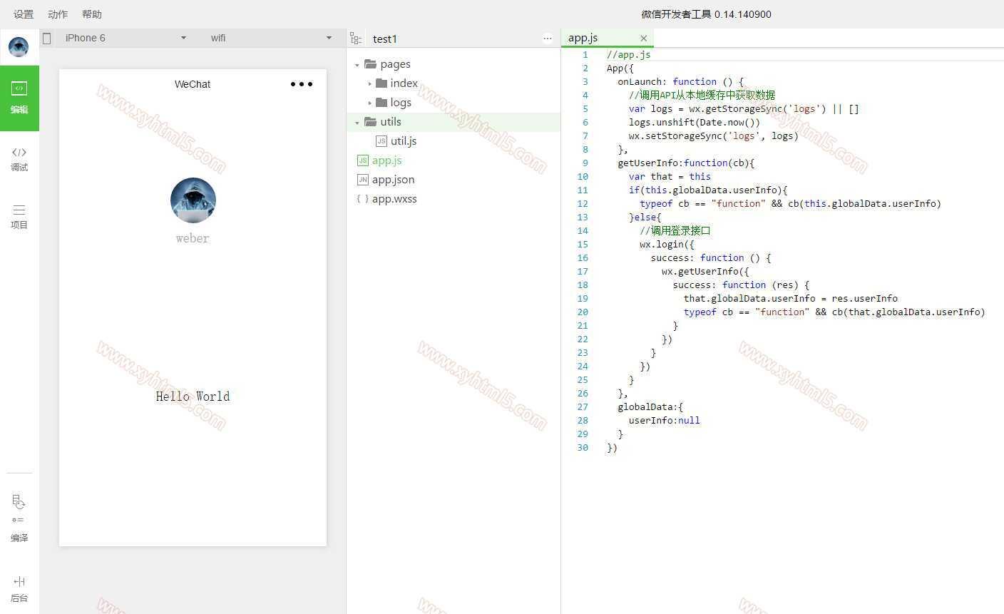
Task: Open the three-dot menu in file panel
Action: [x=547, y=39]
